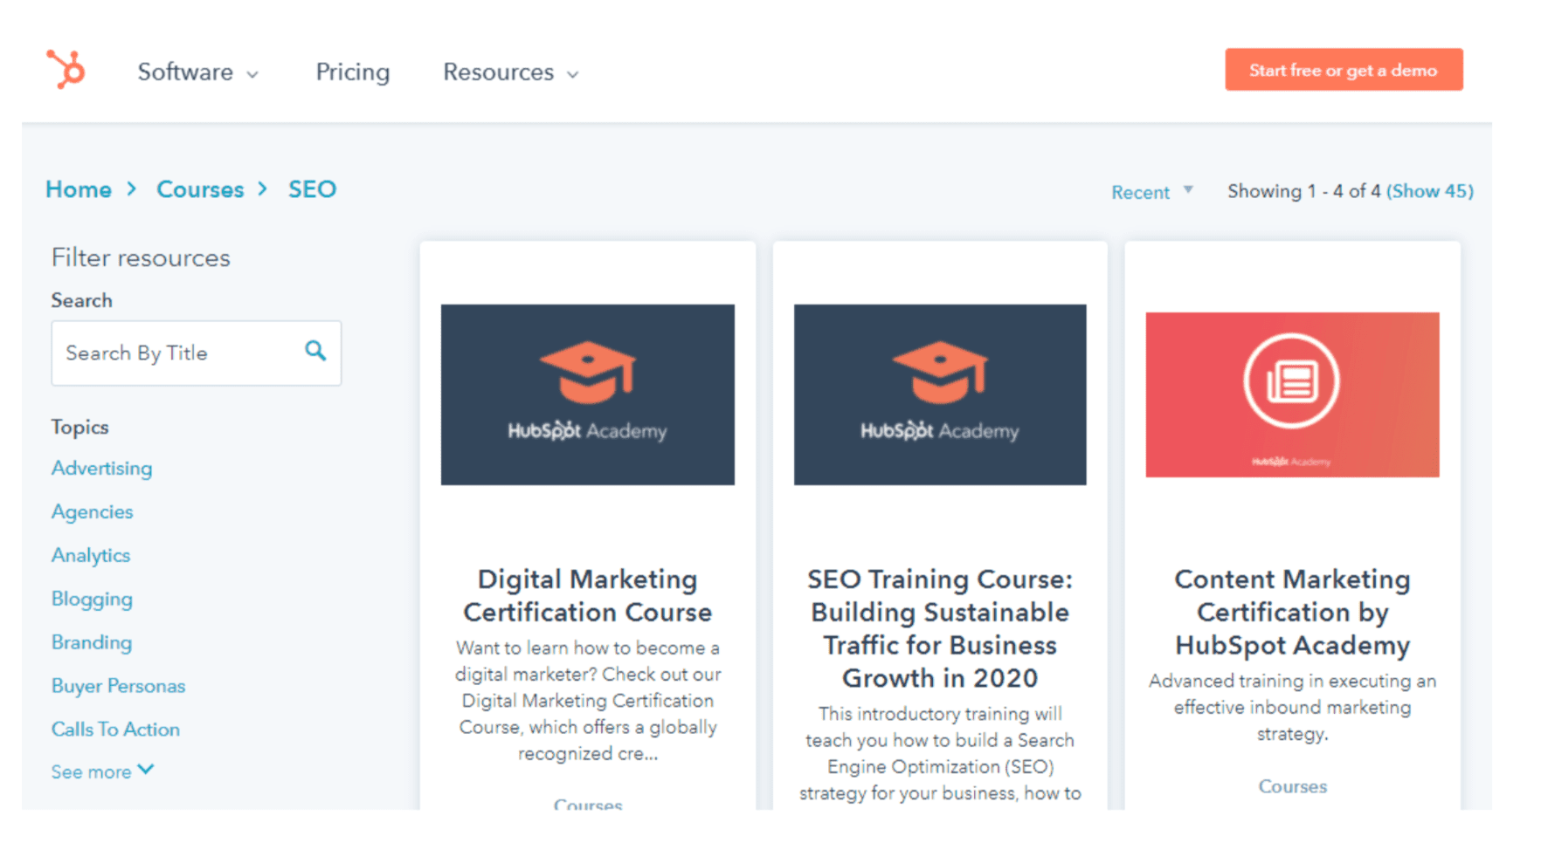Filter by Branding topic

[x=91, y=642]
